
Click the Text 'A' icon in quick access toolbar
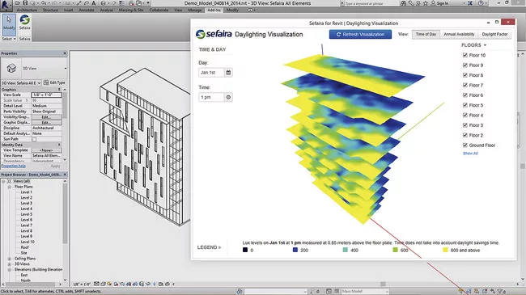coord(94,3)
